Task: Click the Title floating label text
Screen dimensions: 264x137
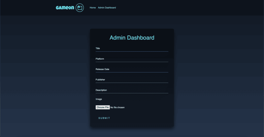Action: 98,49
